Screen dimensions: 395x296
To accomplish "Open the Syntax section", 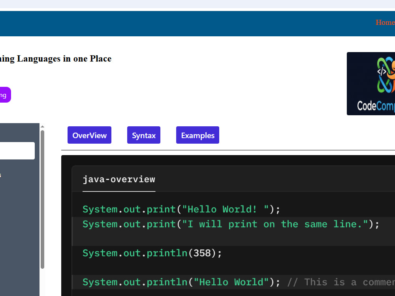I will point(144,135).
